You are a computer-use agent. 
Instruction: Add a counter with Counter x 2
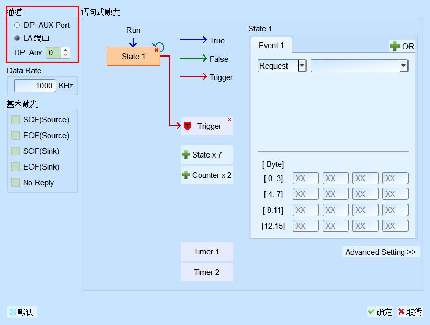pos(207,175)
